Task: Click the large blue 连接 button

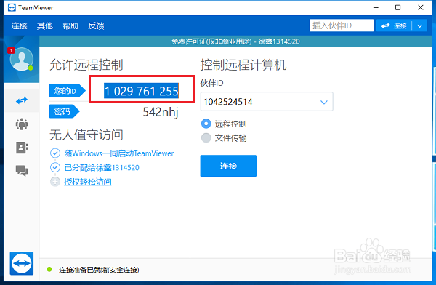Action: point(228,166)
